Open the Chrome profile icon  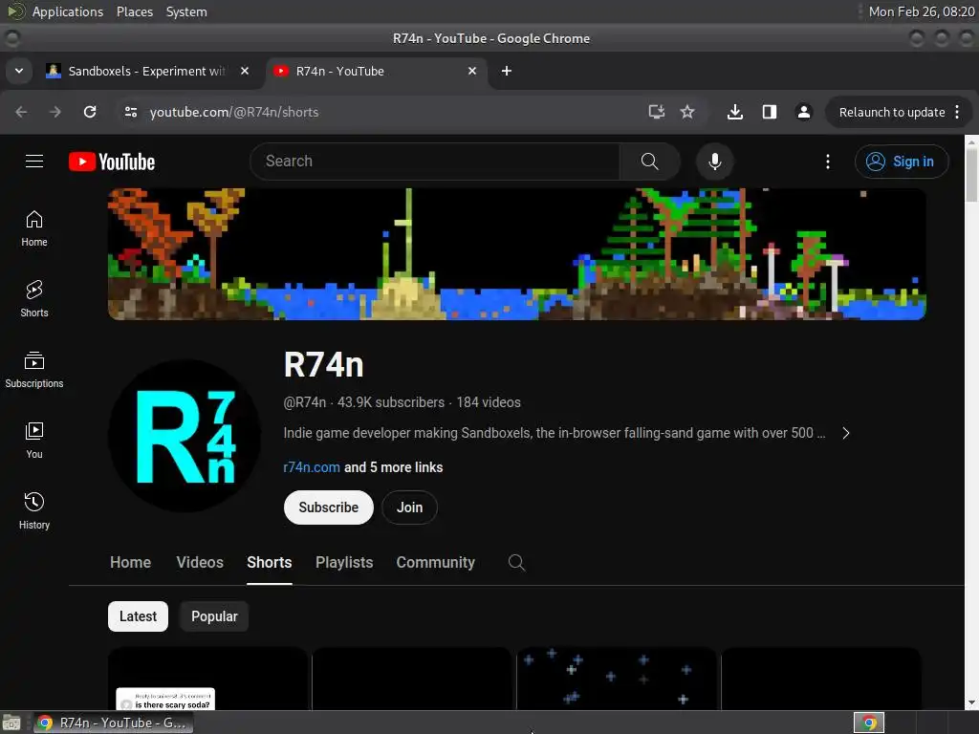[803, 112]
